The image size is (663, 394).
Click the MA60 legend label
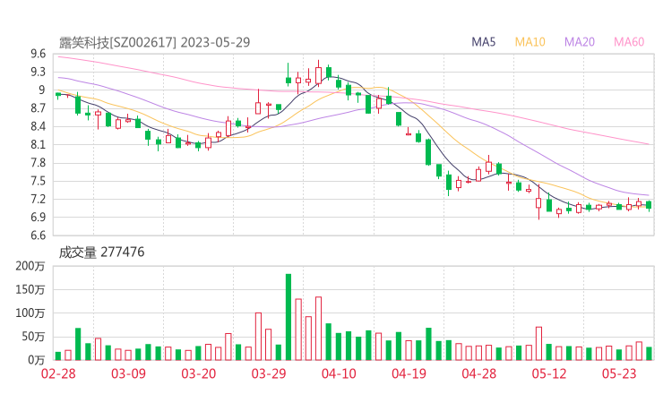coord(629,42)
